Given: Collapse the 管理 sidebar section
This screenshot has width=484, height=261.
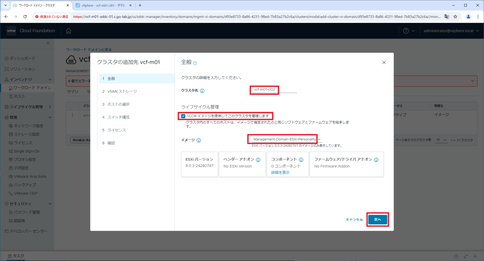Looking at the screenshot, I should pyautogui.click(x=50, y=118).
